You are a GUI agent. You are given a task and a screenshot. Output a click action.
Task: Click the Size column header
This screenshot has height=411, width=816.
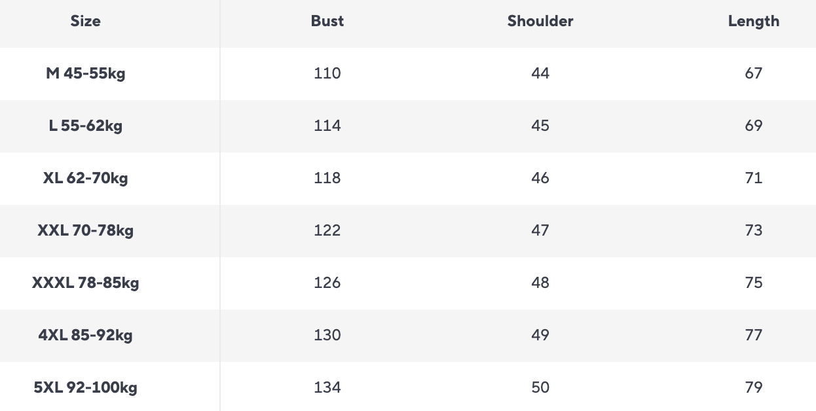[x=86, y=21]
